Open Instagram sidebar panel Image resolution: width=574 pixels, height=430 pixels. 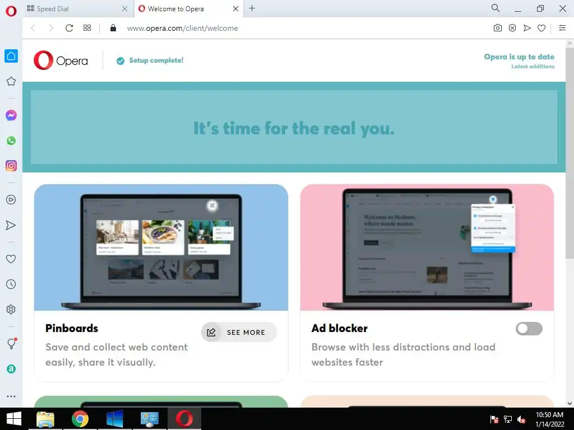tap(11, 166)
